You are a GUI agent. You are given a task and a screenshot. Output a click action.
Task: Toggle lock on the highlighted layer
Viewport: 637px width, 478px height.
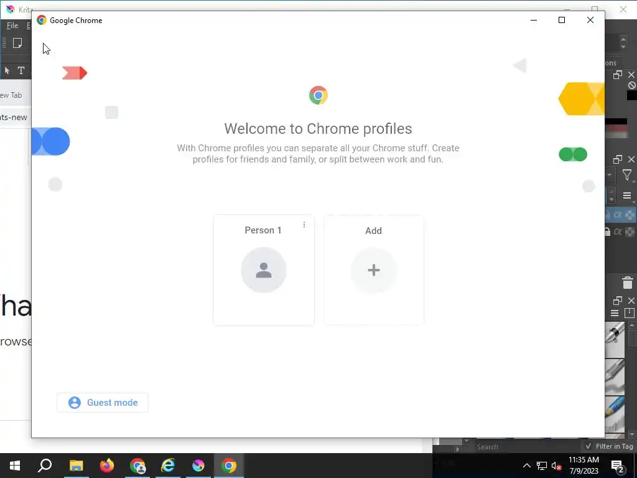608,215
